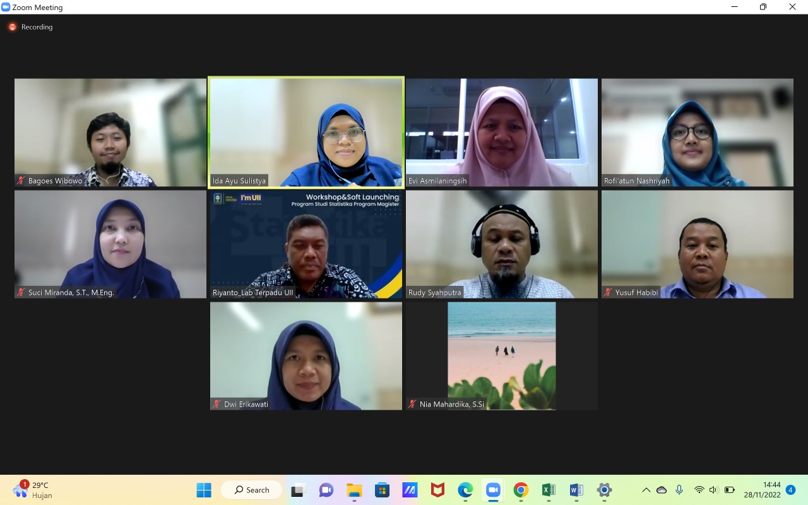Click the taskbar Search box
Viewport: 808px width, 505px height.
251,490
